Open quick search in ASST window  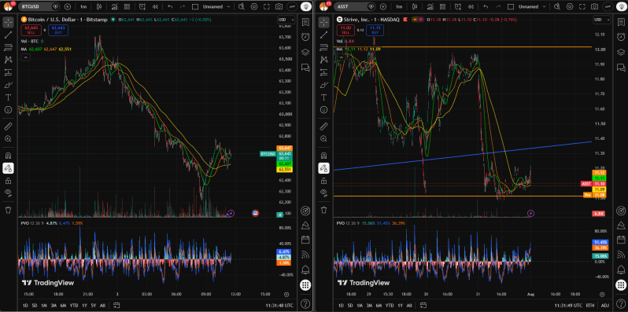[557, 7]
